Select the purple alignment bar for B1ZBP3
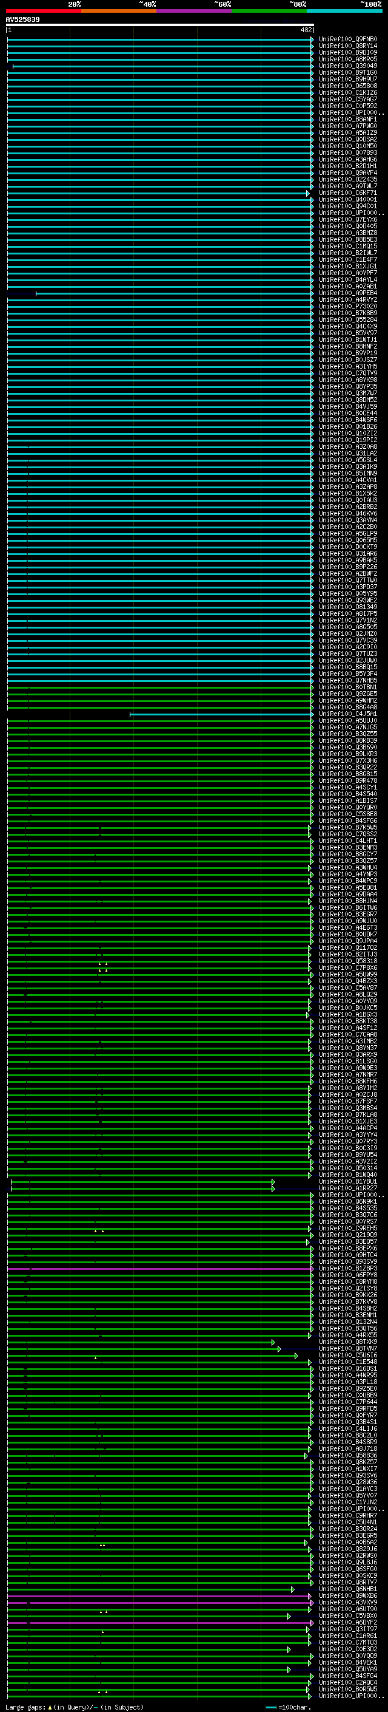Image resolution: width=388 pixels, height=1712 pixels. tap(159, 1269)
